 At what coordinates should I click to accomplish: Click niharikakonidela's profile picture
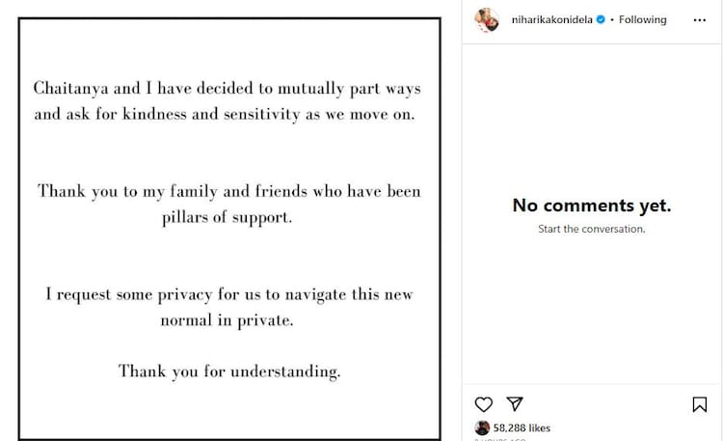(x=486, y=20)
